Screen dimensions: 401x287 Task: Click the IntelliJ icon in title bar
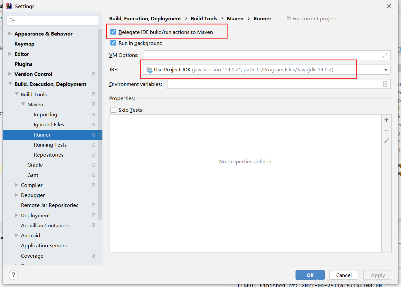pos(9,6)
